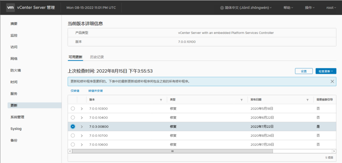Open the 帮助 help menu
Image resolution: width=342 pixels, height=163 pixels.
tap(288, 8)
